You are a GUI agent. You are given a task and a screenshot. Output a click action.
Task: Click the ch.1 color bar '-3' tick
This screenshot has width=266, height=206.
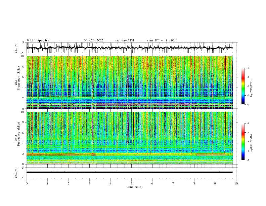point(248,68)
